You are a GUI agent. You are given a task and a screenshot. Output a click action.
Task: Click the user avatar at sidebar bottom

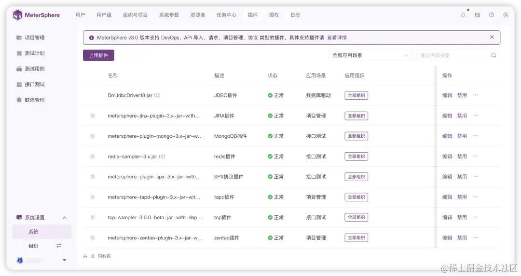pyautogui.click(x=20, y=261)
